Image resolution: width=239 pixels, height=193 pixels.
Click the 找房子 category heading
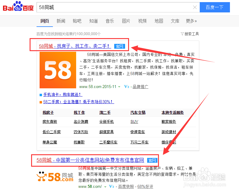pyautogui.click(x=48, y=113)
